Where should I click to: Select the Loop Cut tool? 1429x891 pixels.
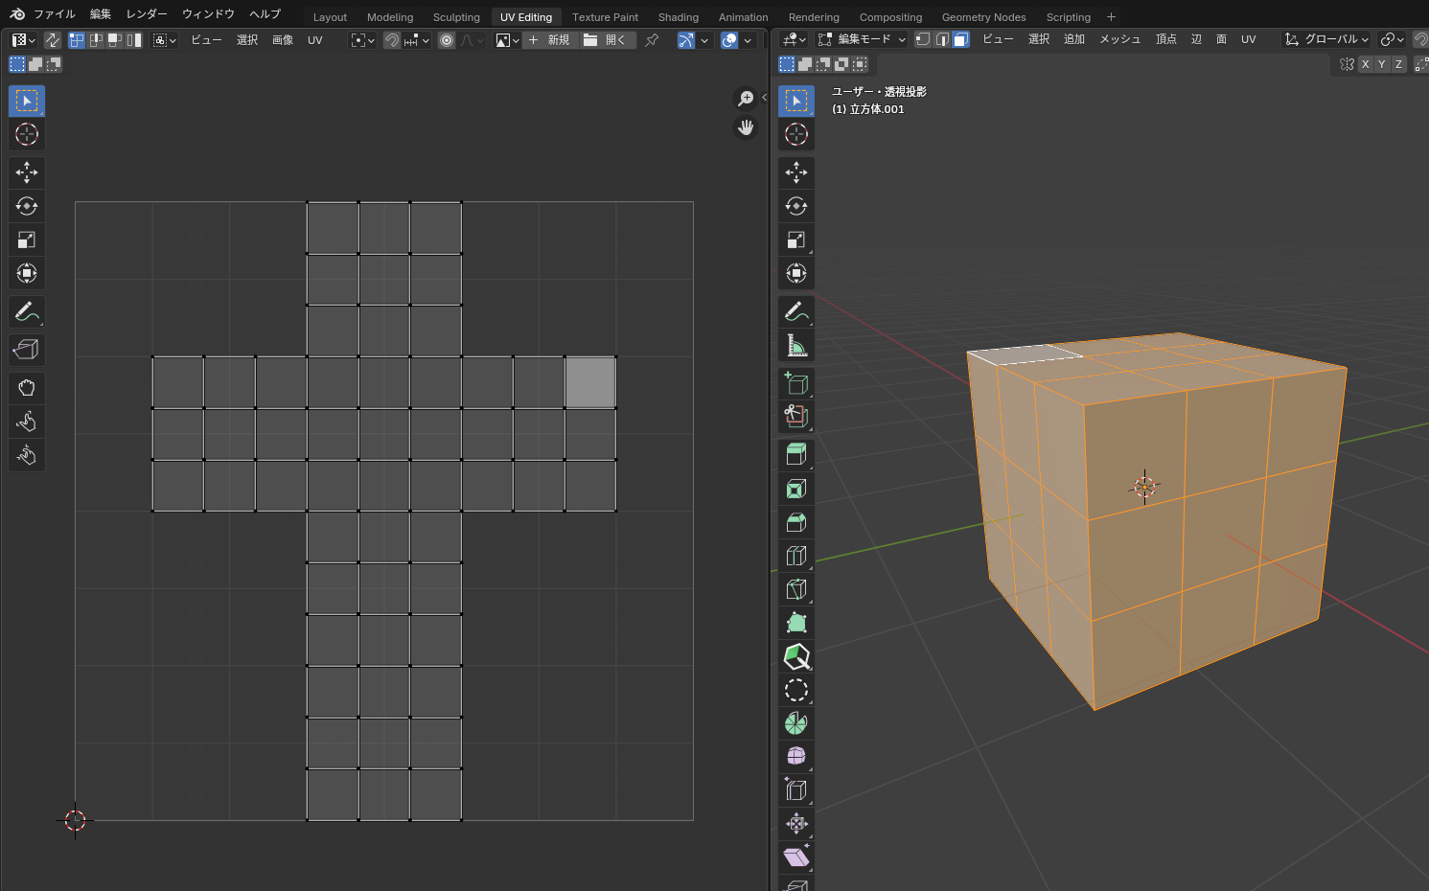(x=796, y=556)
